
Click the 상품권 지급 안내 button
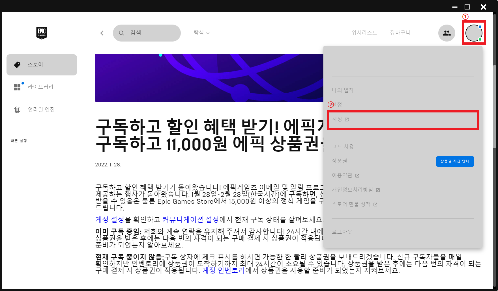[x=455, y=161]
